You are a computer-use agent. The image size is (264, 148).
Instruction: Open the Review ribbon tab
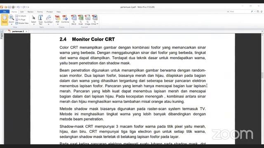pos(30,12)
